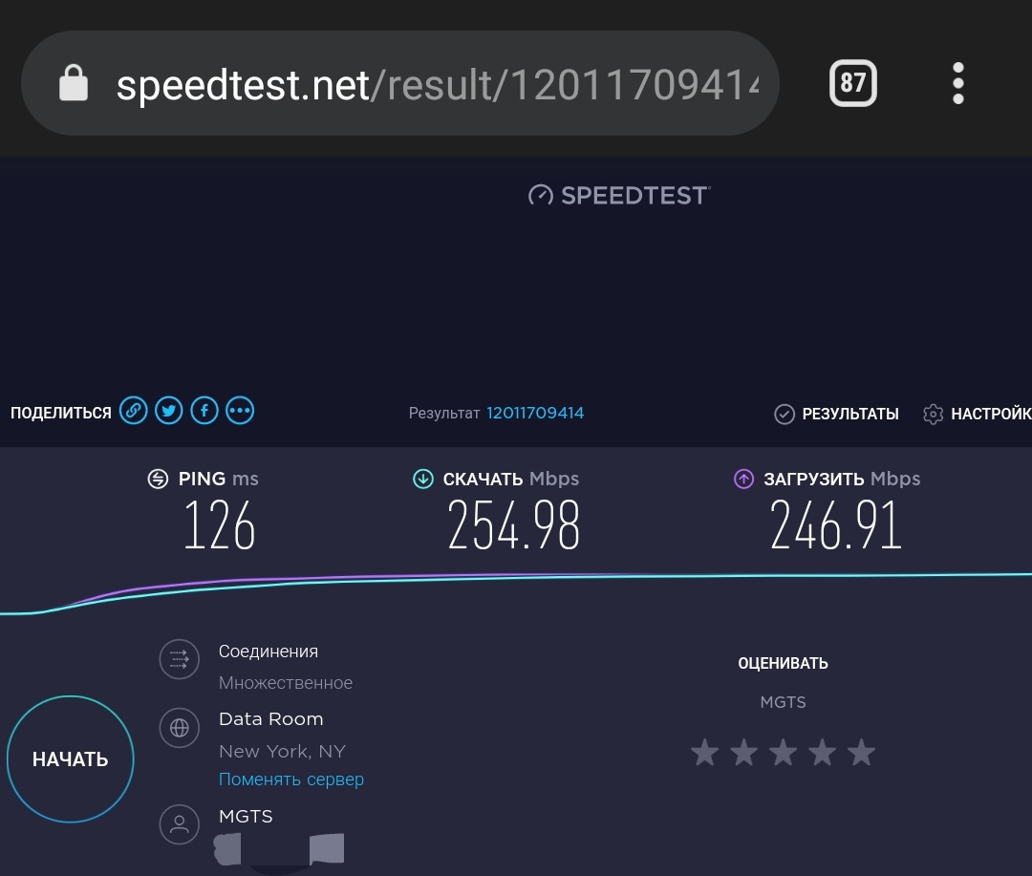The width and height of the screenshot is (1032, 876).
Task: Rate MGTS one star
Action: (x=704, y=753)
